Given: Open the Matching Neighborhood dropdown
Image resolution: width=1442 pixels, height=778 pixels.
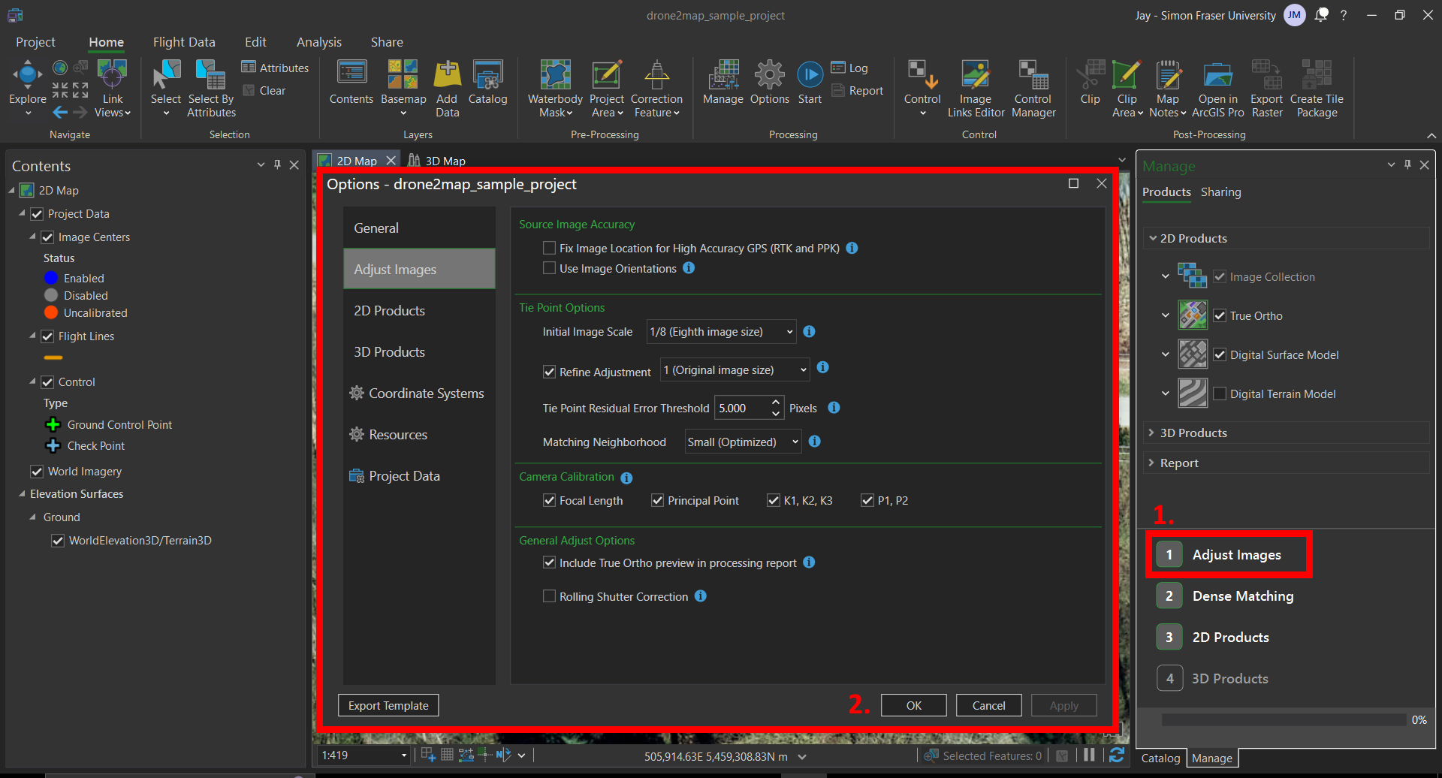Looking at the screenshot, I should (743, 442).
